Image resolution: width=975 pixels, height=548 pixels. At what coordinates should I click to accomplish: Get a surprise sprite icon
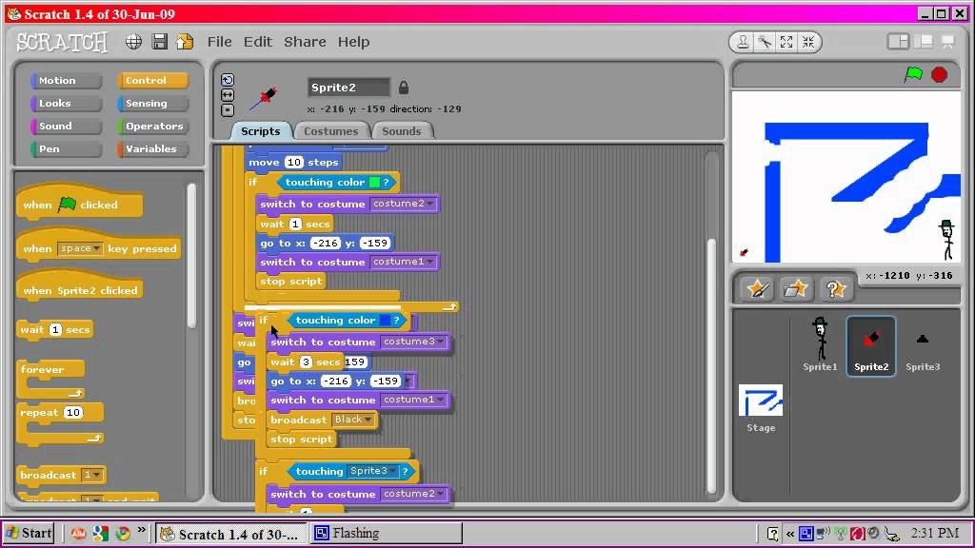point(834,289)
